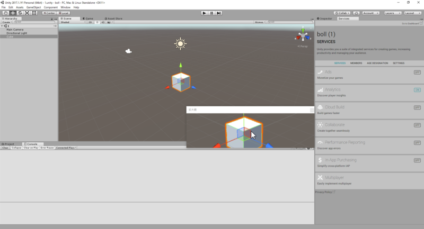This screenshot has height=229, width=424.
Task: Open the GameObject menu
Action: click(x=33, y=7)
